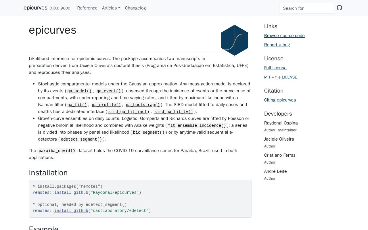368x230 pixels.
Task: Open bic_segment() function reference
Action: click(149, 132)
